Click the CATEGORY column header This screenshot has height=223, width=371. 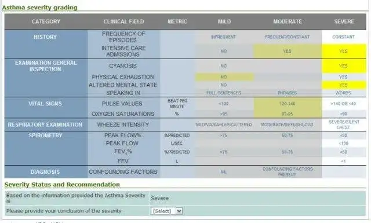(x=46, y=21)
